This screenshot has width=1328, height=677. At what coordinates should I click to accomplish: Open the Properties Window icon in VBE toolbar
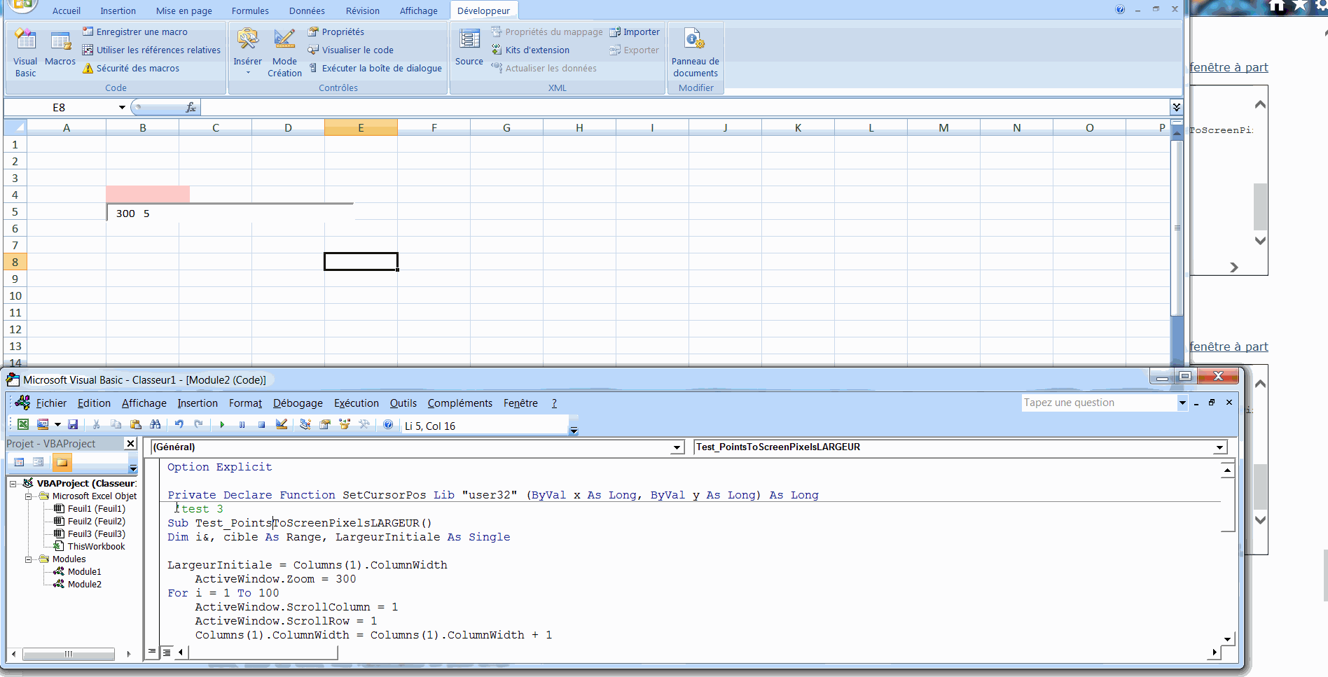(325, 424)
